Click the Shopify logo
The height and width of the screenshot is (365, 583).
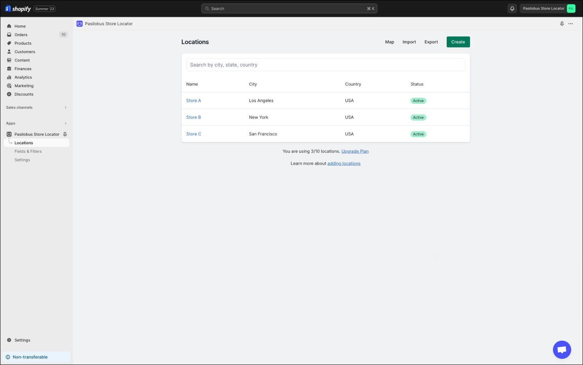[x=18, y=9]
